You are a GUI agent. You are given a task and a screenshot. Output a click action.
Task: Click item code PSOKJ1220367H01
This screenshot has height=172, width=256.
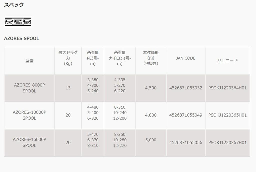click(227, 142)
